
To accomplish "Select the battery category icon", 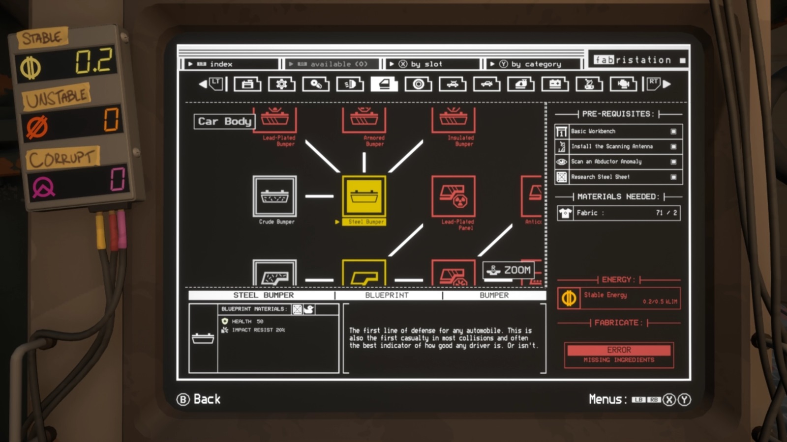I will point(555,84).
